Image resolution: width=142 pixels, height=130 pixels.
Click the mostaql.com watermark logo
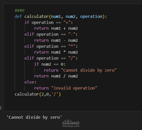71,123
